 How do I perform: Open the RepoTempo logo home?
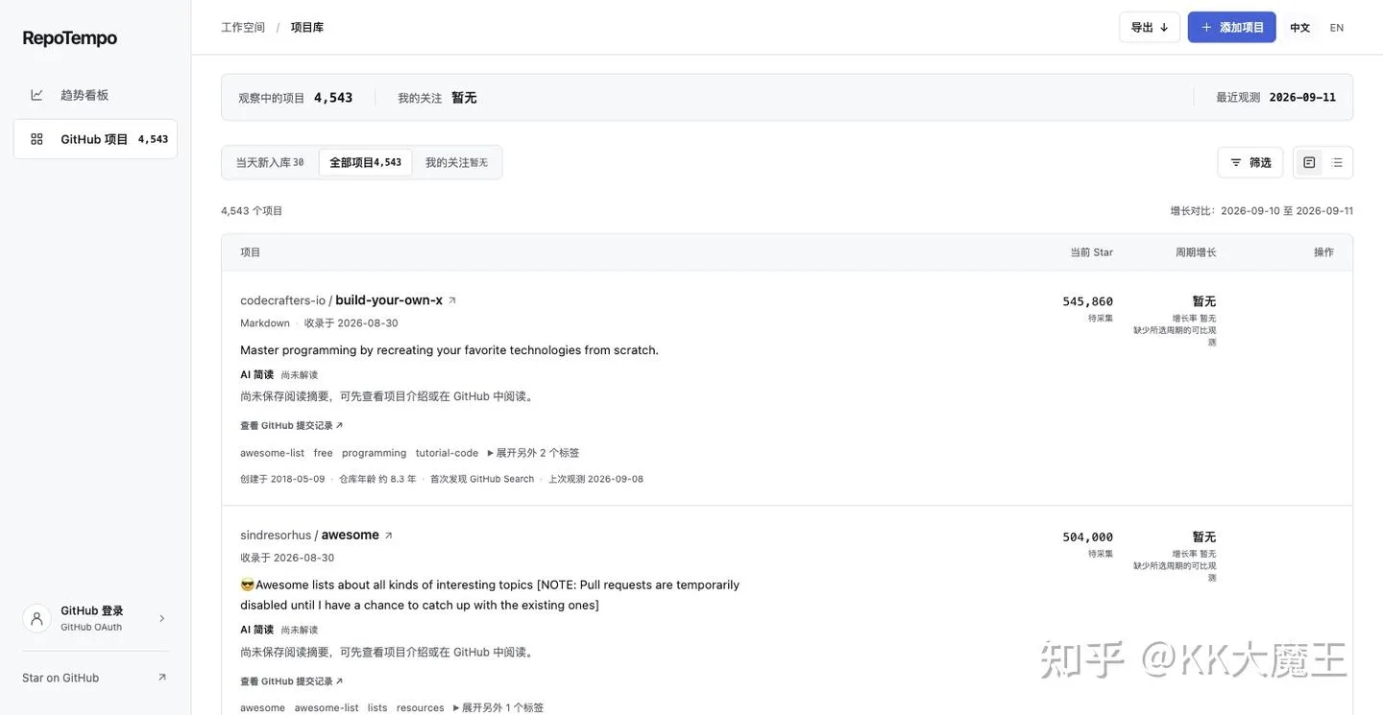coord(70,38)
